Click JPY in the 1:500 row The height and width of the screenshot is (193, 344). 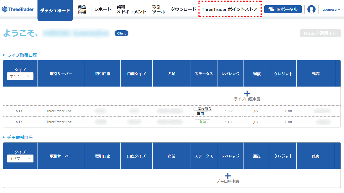pos(256,111)
